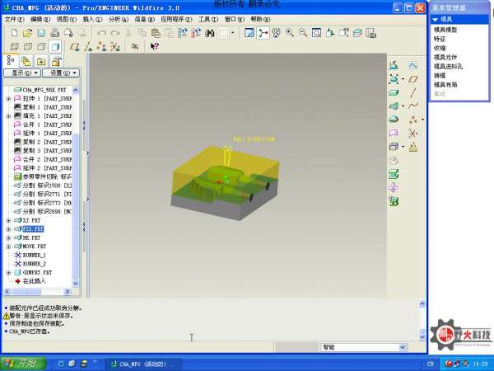Click the Zoom In magnifier icon

pyautogui.click(x=290, y=33)
